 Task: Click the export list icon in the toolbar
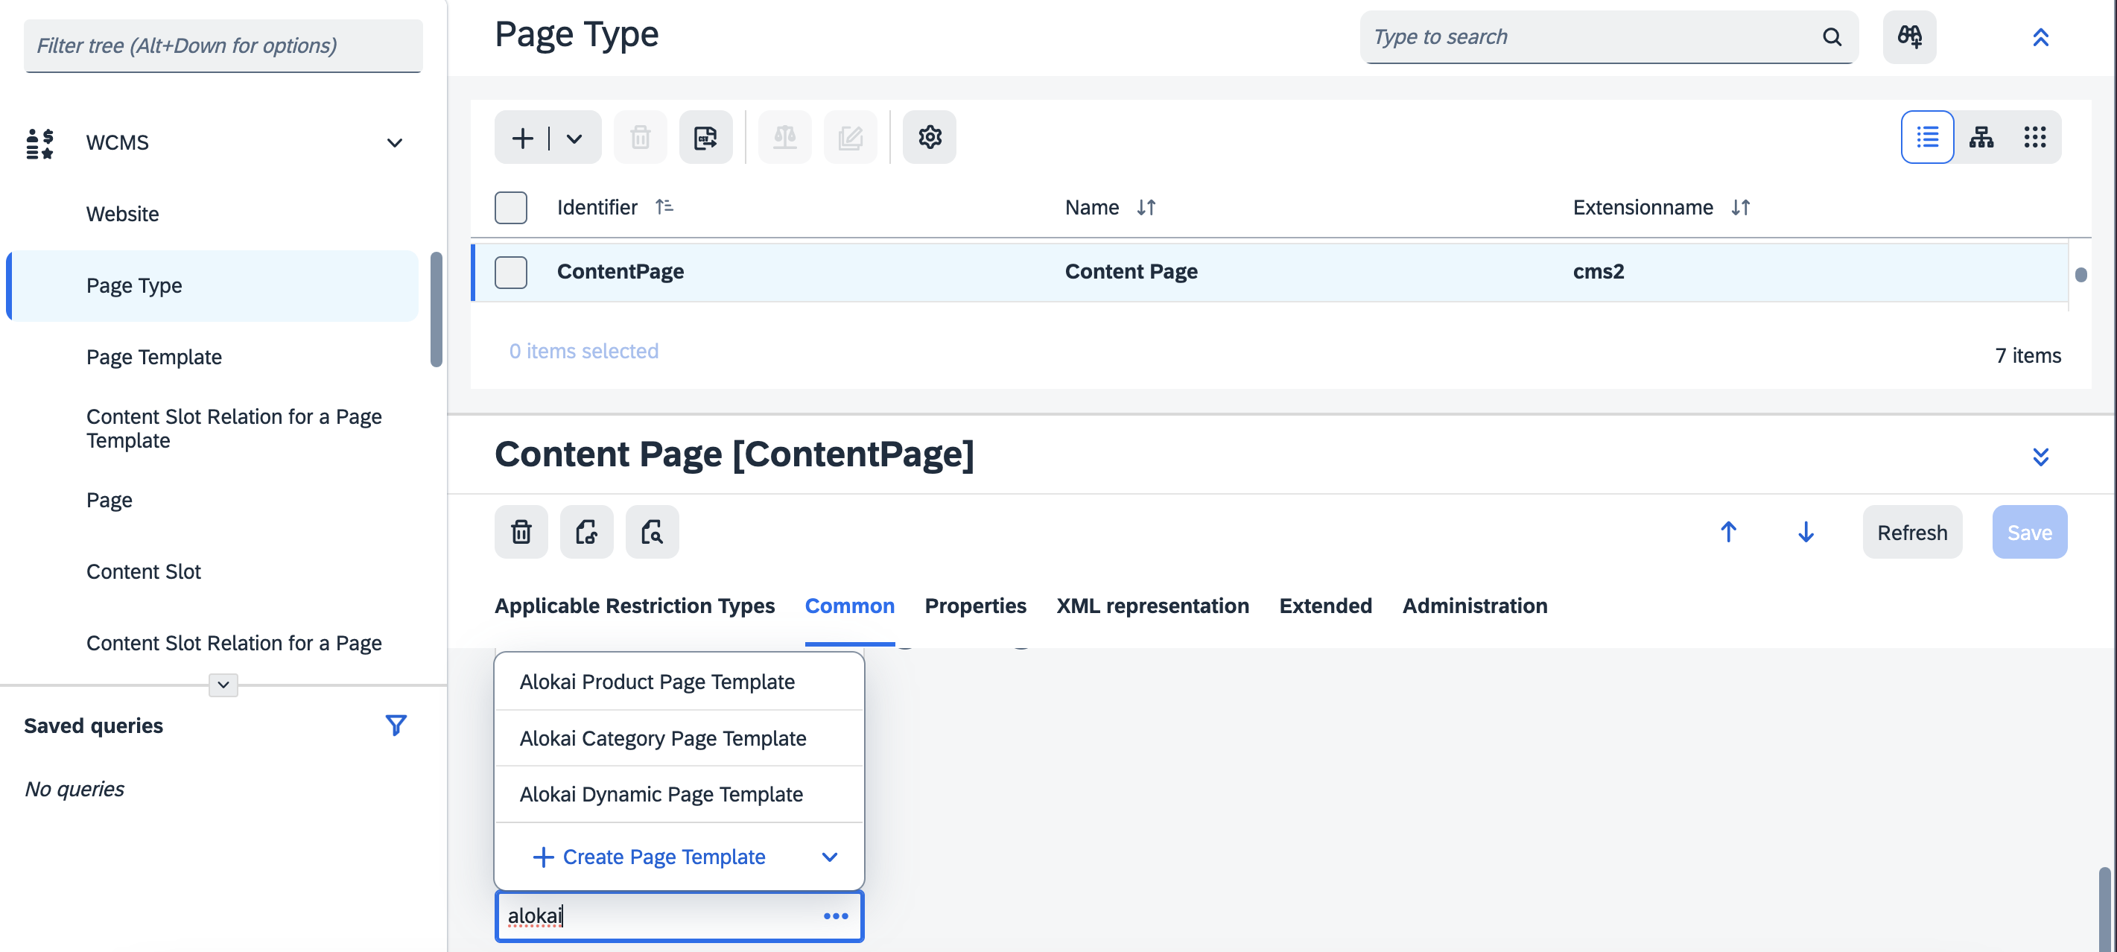point(705,137)
